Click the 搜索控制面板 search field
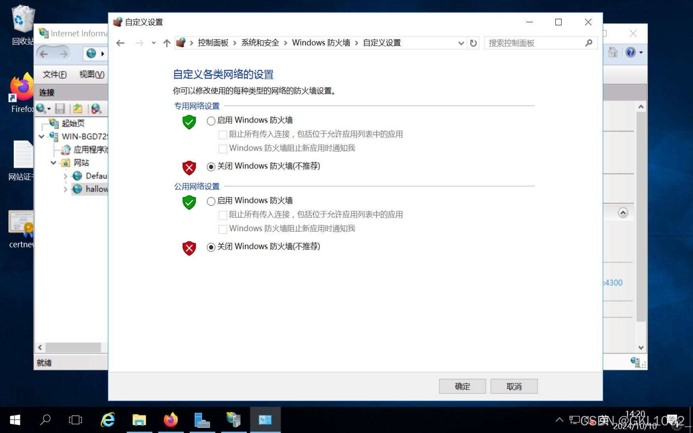693x433 pixels. point(534,43)
